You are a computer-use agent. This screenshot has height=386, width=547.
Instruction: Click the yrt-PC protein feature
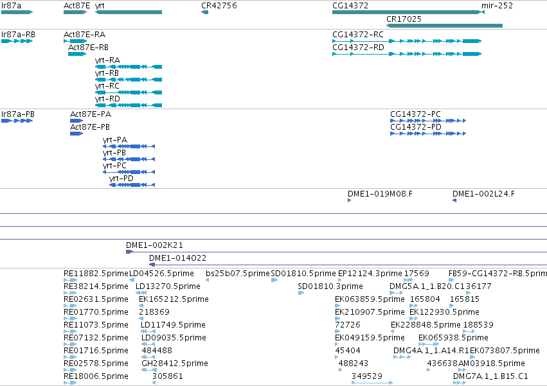129,172
